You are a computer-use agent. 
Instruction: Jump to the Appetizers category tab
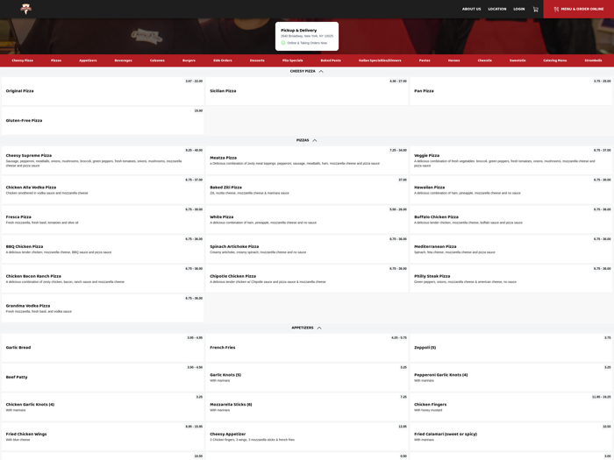[x=88, y=60]
